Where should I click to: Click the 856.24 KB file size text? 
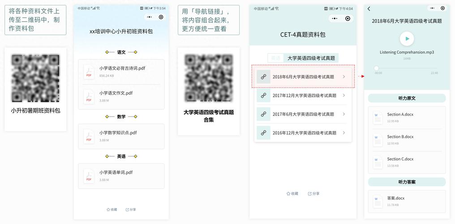point(107,76)
